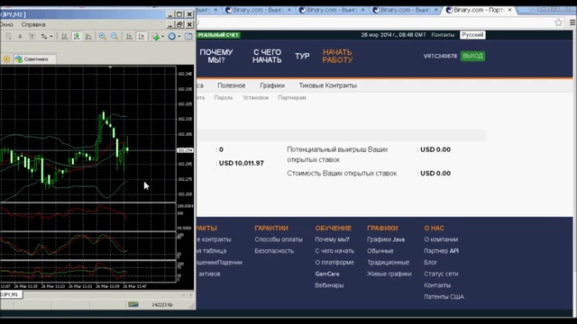Open ПОЧЕМУ МЫ? in main navigation

click(x=216, y=56)
